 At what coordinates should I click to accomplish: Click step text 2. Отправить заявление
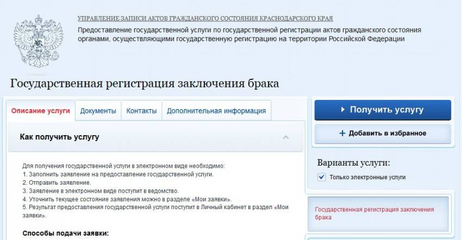[x=57, y=182]
